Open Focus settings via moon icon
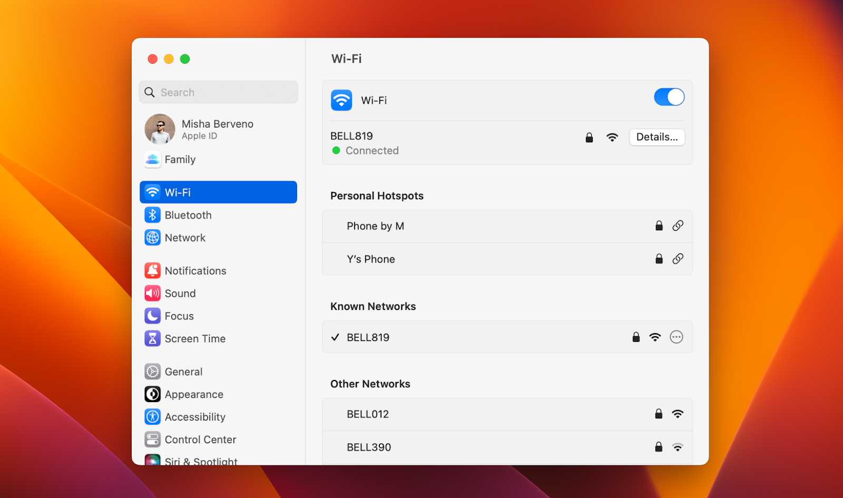 [152, 316]
